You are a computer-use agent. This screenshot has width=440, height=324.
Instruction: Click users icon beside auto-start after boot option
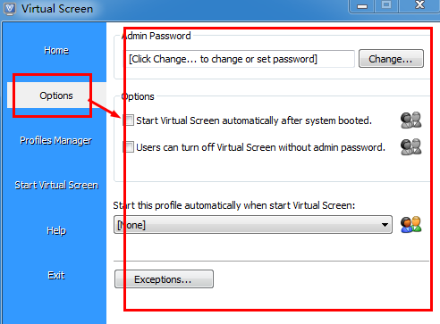point(410,120)
